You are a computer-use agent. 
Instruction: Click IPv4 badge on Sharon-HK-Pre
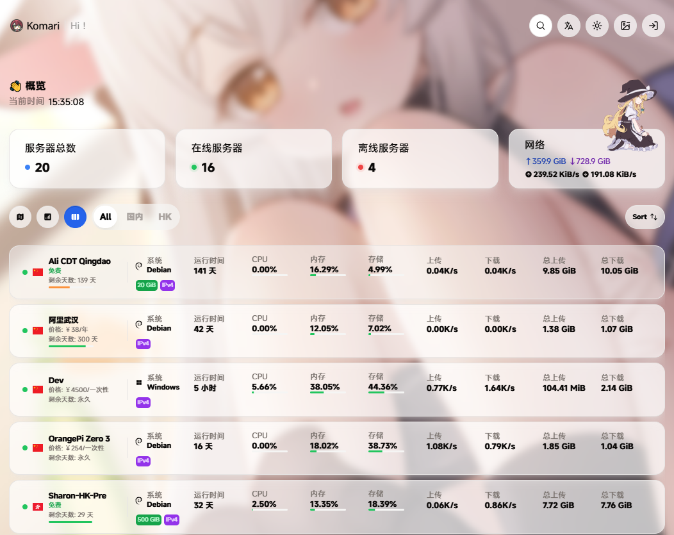(172, 520)
